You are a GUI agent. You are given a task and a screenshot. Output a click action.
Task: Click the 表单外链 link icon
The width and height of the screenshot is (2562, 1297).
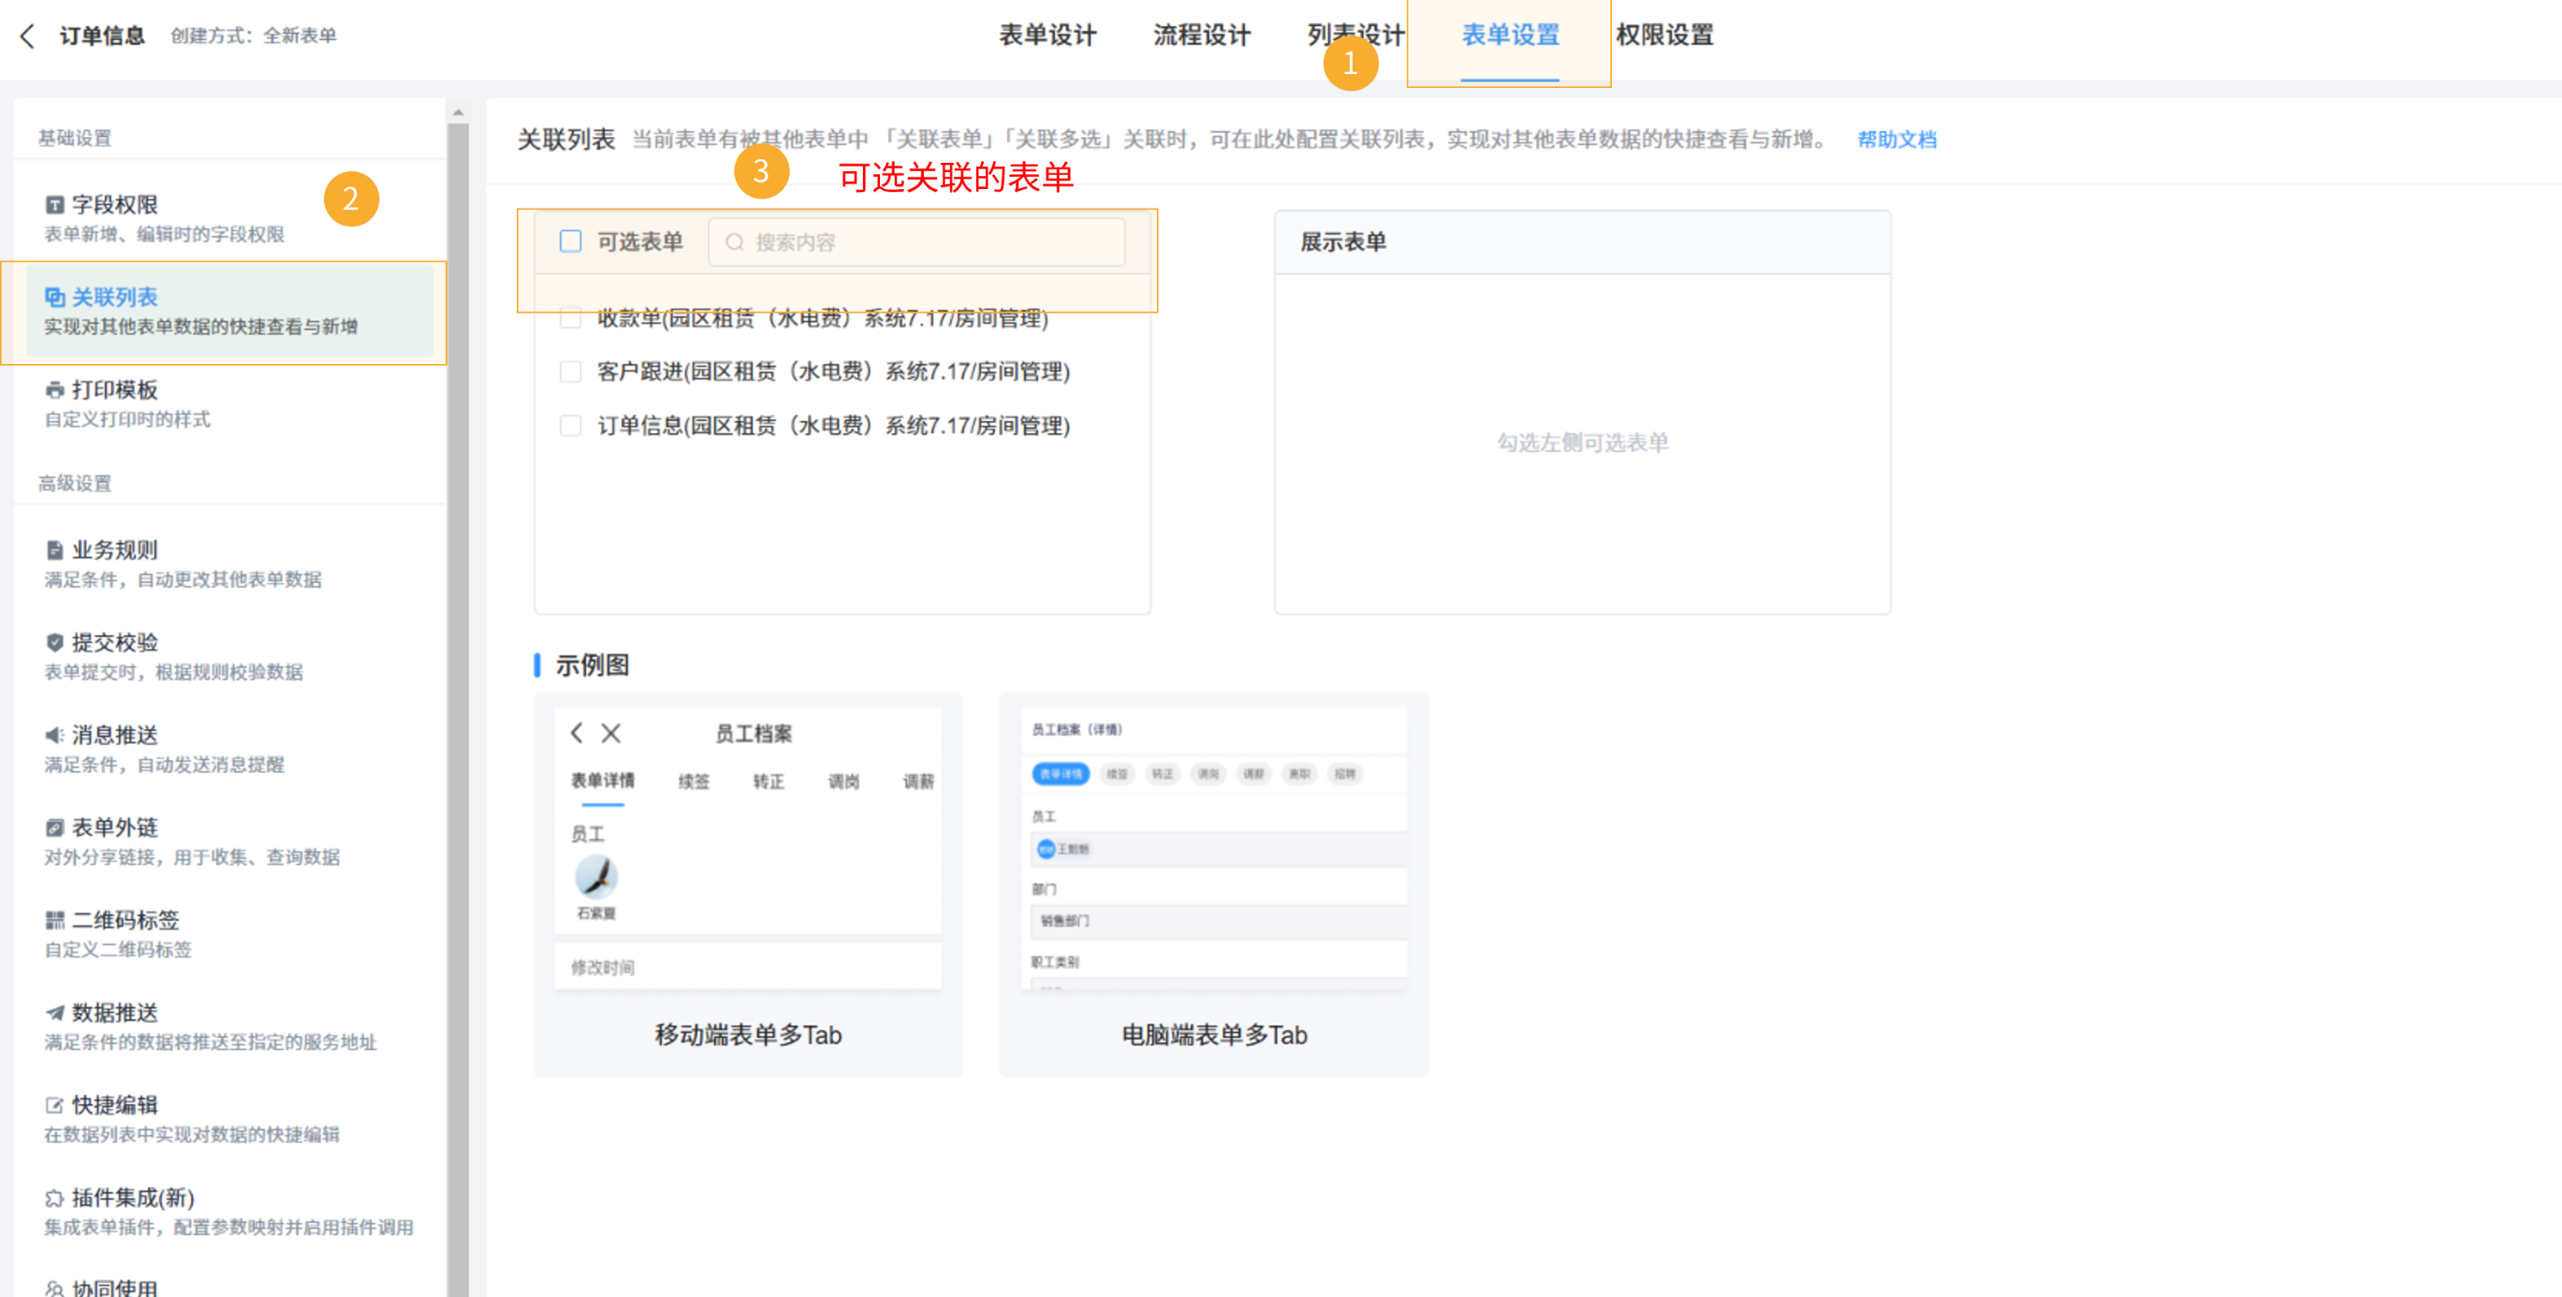[54, 827]
